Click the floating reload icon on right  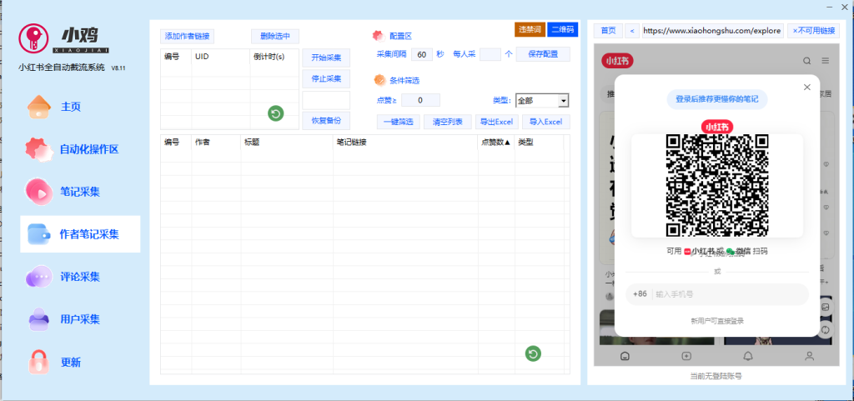(x=826, y=330)
